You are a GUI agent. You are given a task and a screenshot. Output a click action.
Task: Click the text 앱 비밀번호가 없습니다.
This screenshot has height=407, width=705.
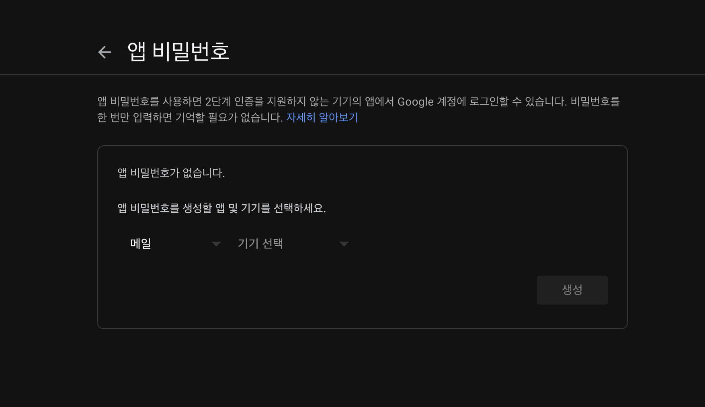[x=171, y=173]
